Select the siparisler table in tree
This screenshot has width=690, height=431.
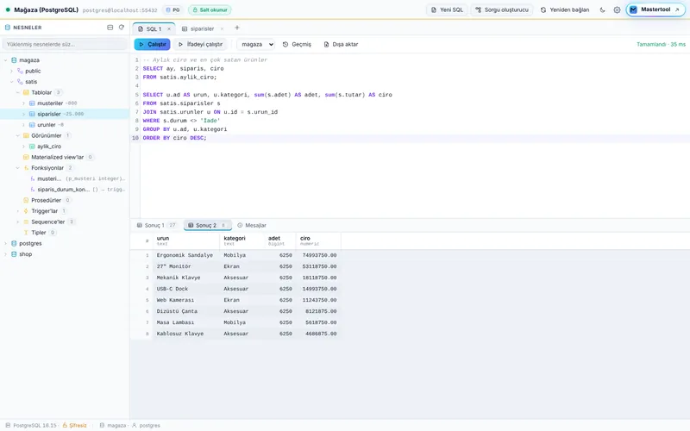(x=65, y=114)
